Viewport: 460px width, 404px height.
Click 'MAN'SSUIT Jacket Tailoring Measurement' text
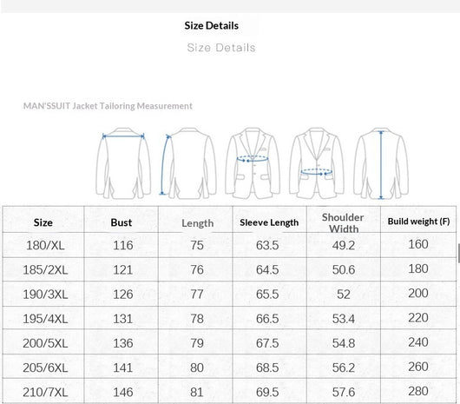point(108,106)
